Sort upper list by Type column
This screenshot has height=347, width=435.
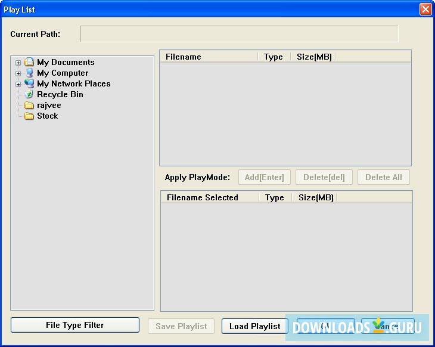point(274,57)
